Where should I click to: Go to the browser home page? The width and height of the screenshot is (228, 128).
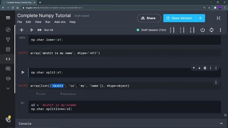point(17,8)
